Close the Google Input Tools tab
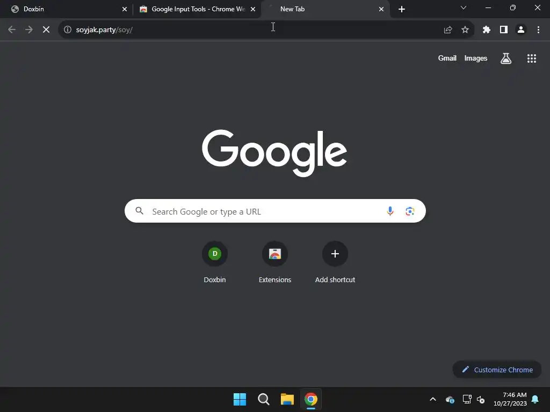The height and width of the screenshot is (412, 550). (253, 9)
